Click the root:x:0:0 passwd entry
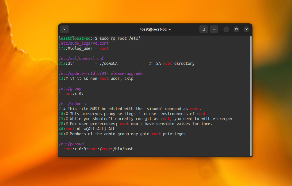Viewport: 292px width, 186px height. (75, 149)
